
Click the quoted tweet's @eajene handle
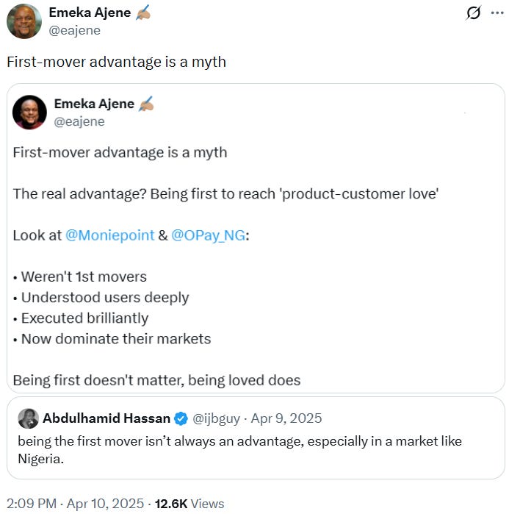pyautogui.click(x=79, y=121)
